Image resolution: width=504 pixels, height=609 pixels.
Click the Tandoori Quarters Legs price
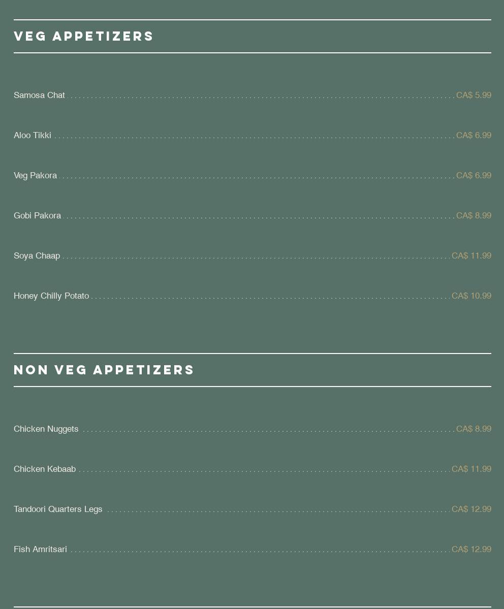pos(471,509)
